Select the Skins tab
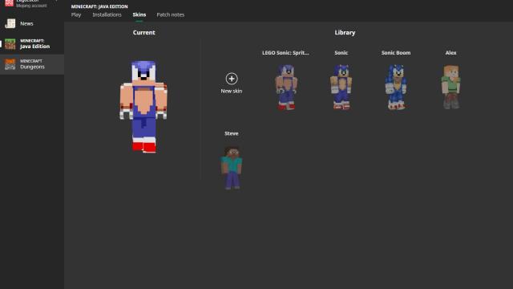Viewport: 513px width, 289px height. (x=139, y=14)
